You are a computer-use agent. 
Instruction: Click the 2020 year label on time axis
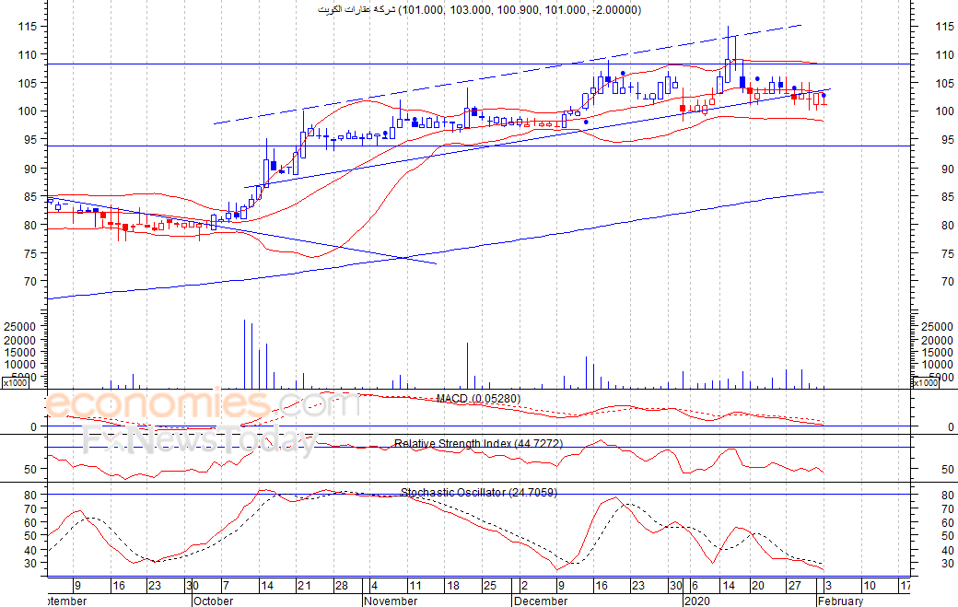click(x=697, y=601)
